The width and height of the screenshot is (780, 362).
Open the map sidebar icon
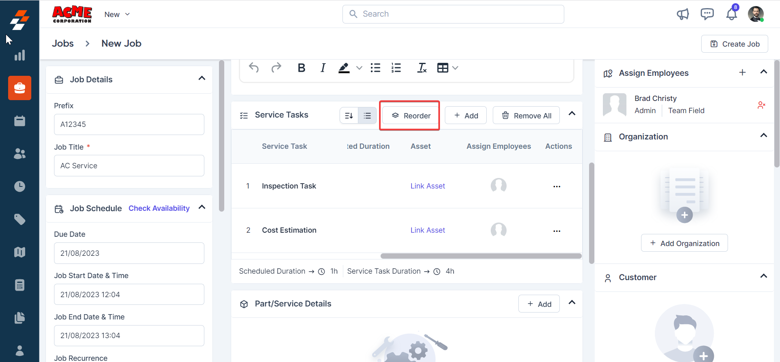[19, 252]
